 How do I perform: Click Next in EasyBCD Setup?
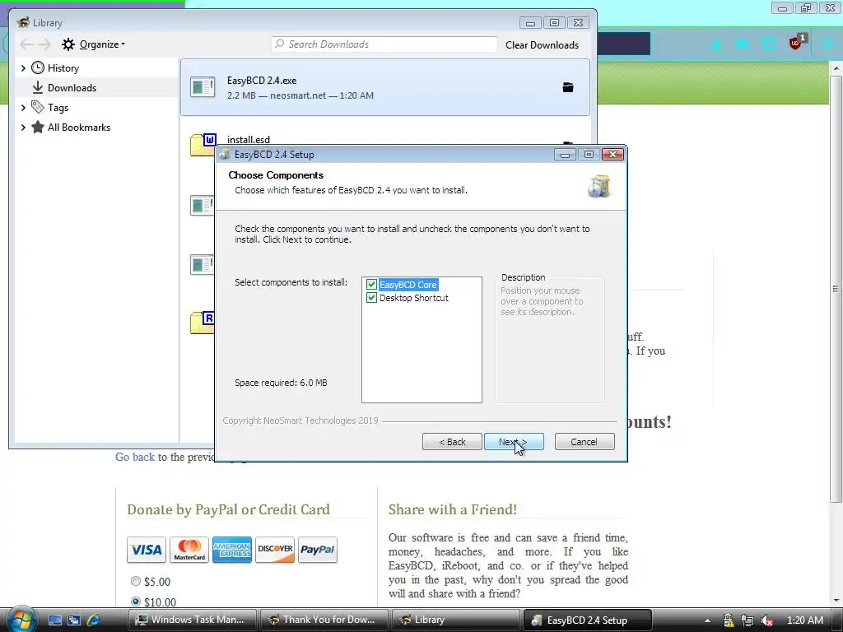point(514,442)
